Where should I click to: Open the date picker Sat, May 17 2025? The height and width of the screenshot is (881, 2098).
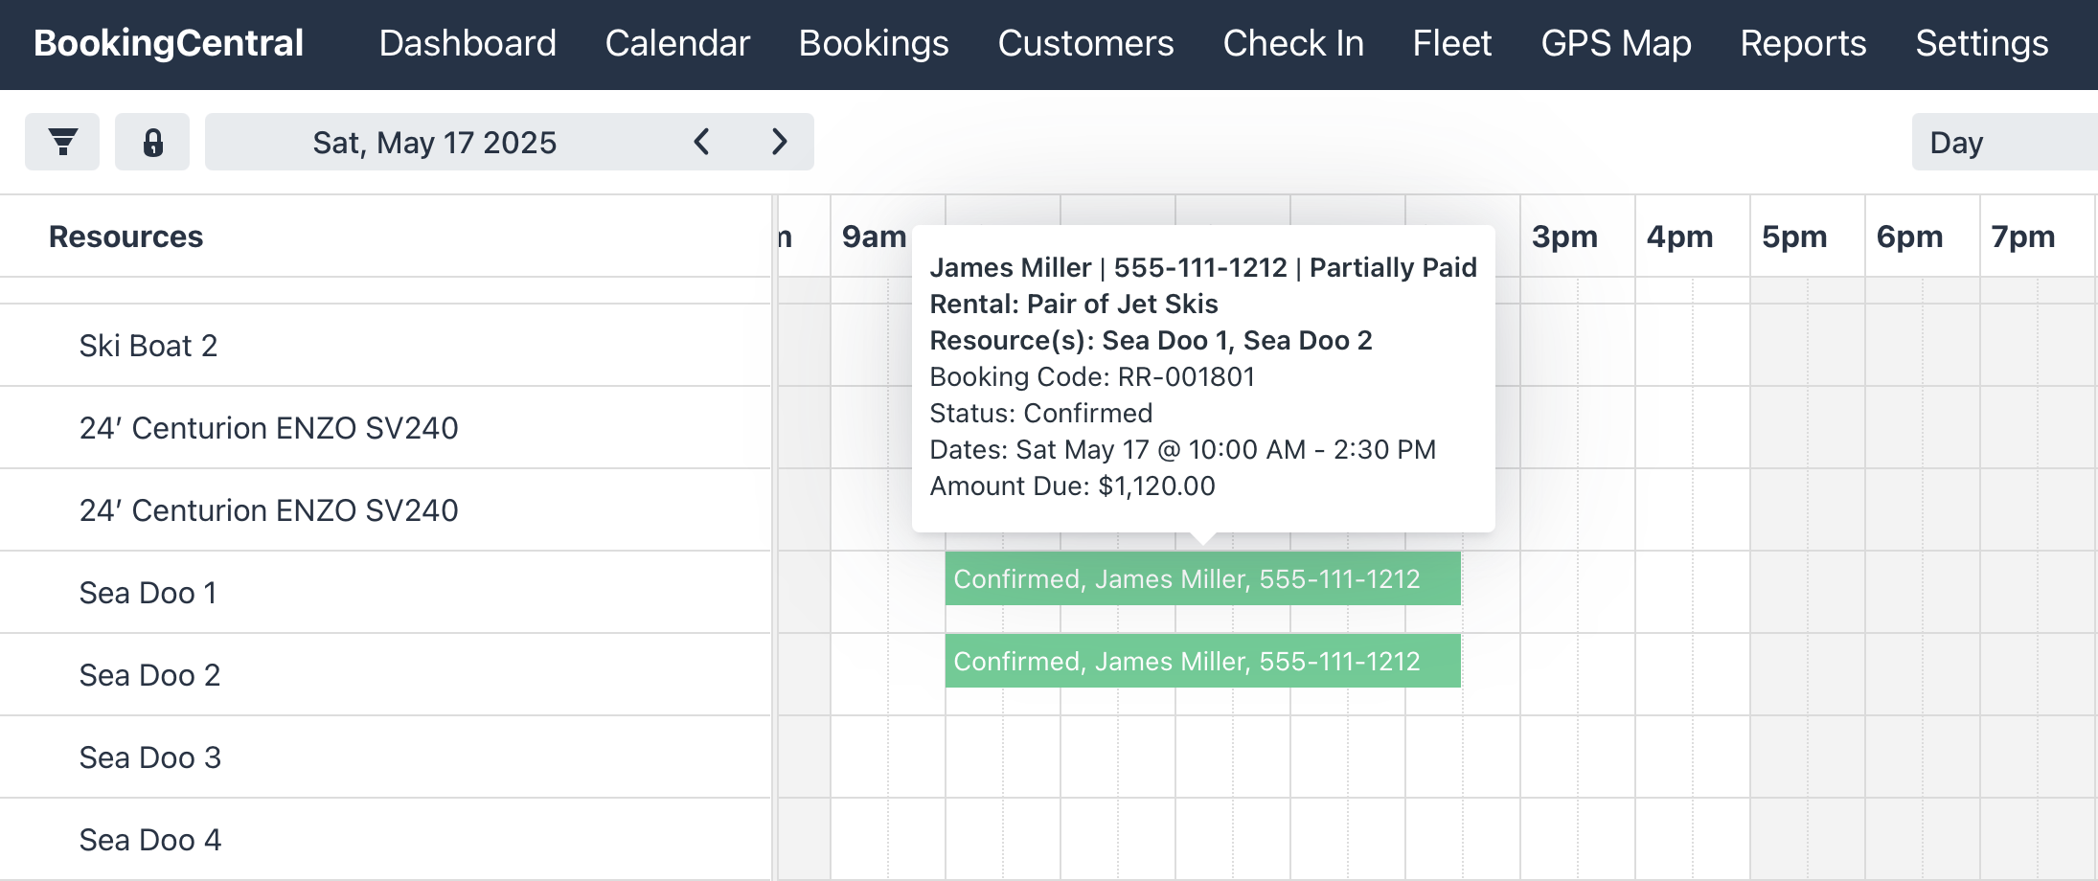[435, 143]
